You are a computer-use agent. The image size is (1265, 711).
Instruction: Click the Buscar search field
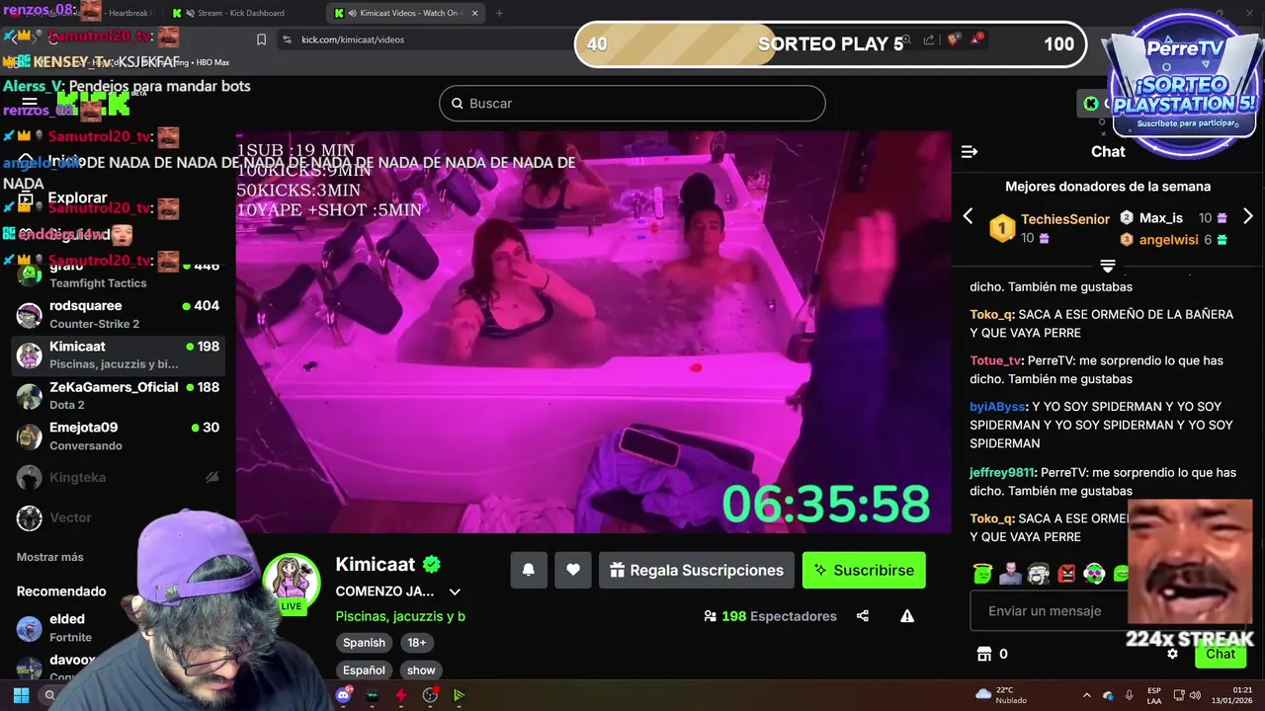point(632,104)
